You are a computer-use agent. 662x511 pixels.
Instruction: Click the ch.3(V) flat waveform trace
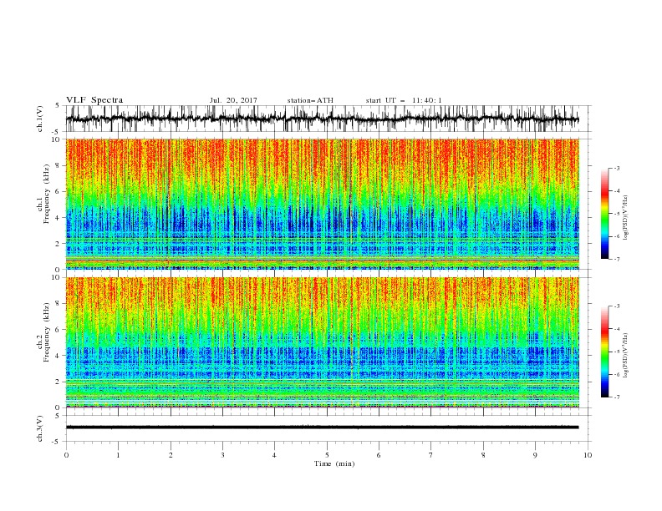tap(322, 428)
